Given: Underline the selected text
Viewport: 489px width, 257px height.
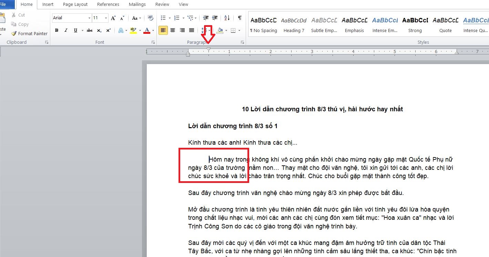Looking at the screenshot, I should 75,30.
